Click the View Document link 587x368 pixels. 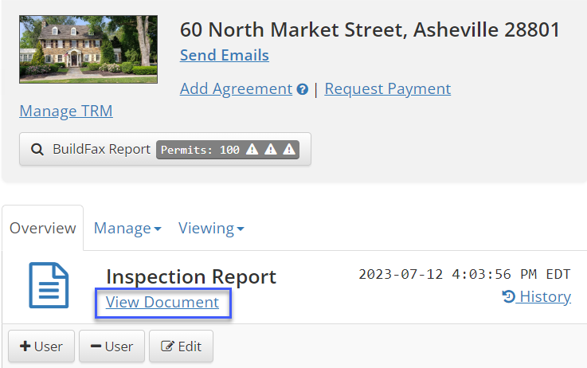(162, 302)
